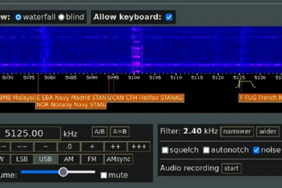Click the wider filter button
The image size is (282, 188).
click(x=267, y=131)
